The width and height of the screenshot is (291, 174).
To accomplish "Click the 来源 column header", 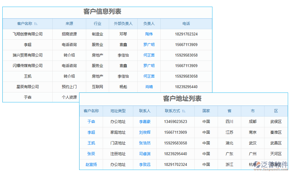I will 69,24.
